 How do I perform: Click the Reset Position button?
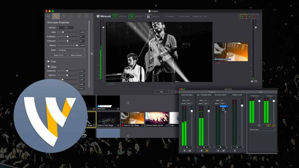tap(76, 55)
